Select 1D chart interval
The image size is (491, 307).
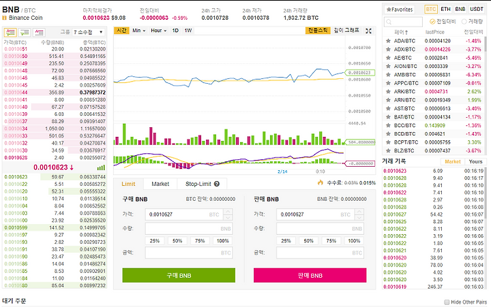click(175, 31)
